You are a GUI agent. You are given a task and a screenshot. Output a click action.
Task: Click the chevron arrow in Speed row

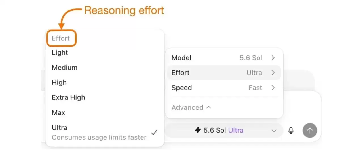(x=273, y=88)
